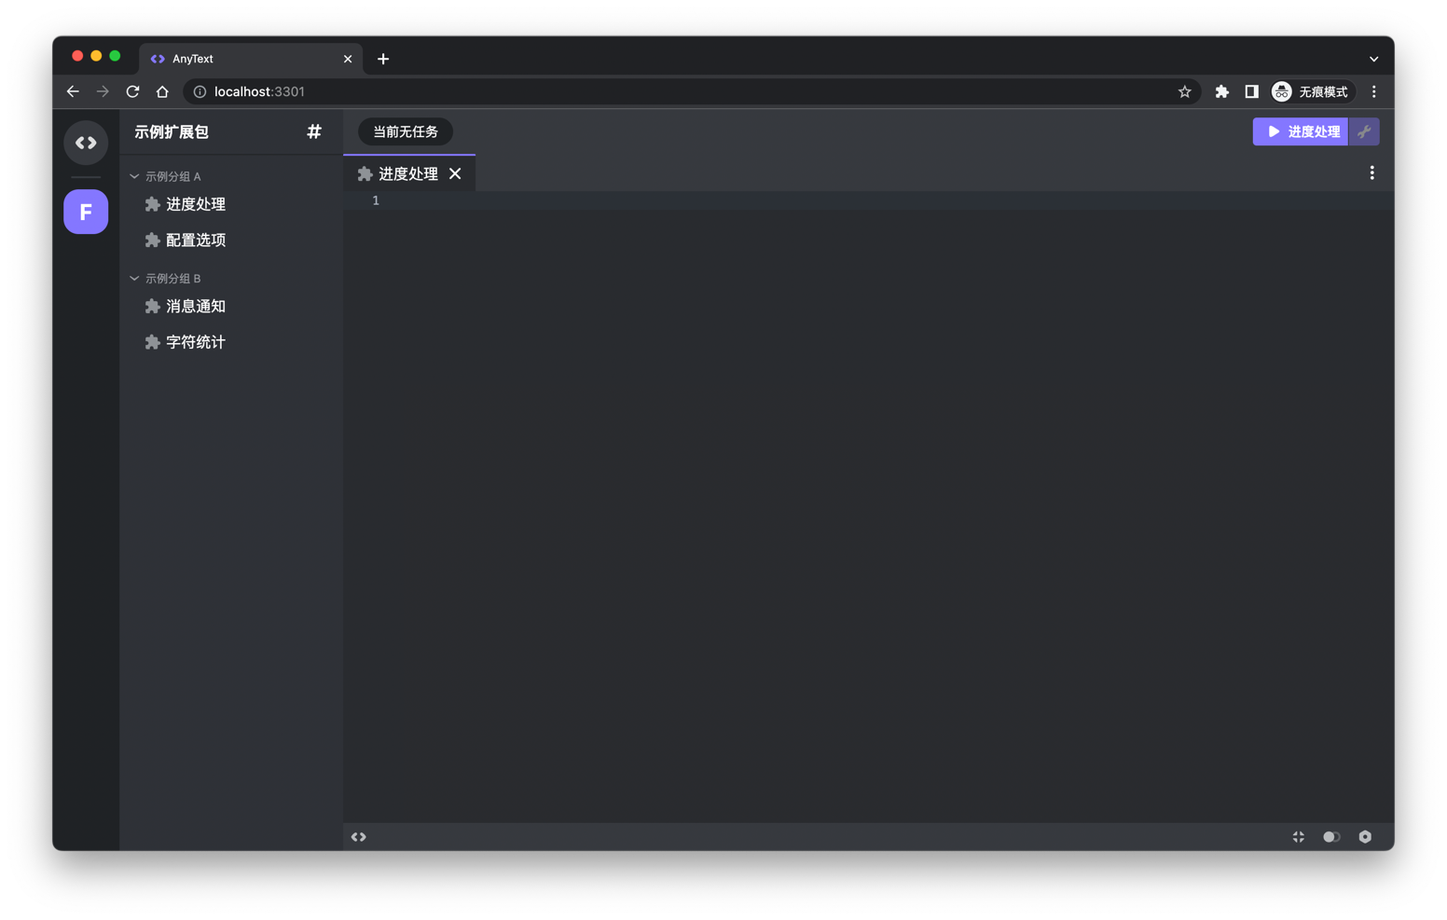Image resolution: width=1447 pixels, height=920 pixels.
Task: Click puzzle icon next to 字符统计
Action: click(152, 342)
